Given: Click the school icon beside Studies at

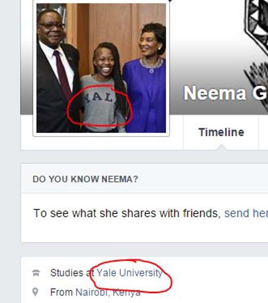Looking at the screenshot, I should 36,273.
